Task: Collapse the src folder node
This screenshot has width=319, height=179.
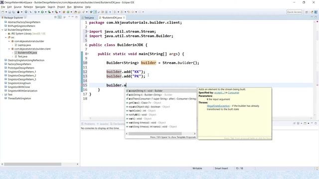Action: (6, 37)
